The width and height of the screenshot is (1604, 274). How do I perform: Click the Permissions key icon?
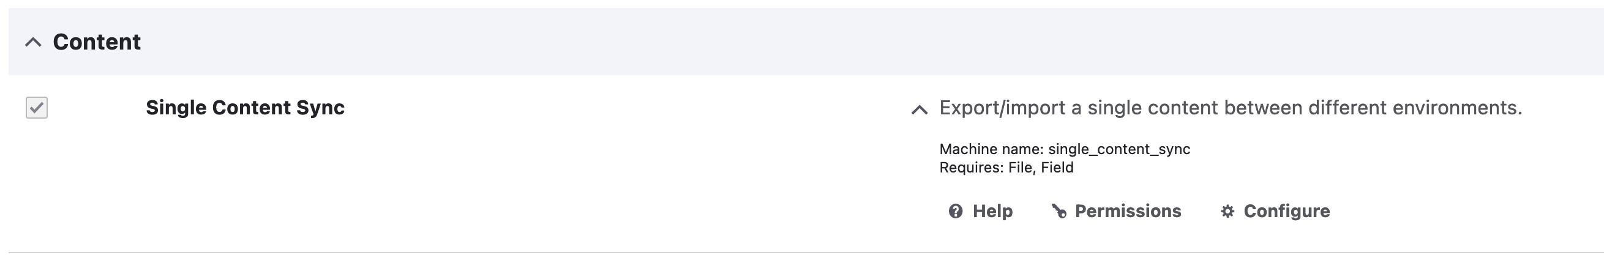click(1059, 212)
